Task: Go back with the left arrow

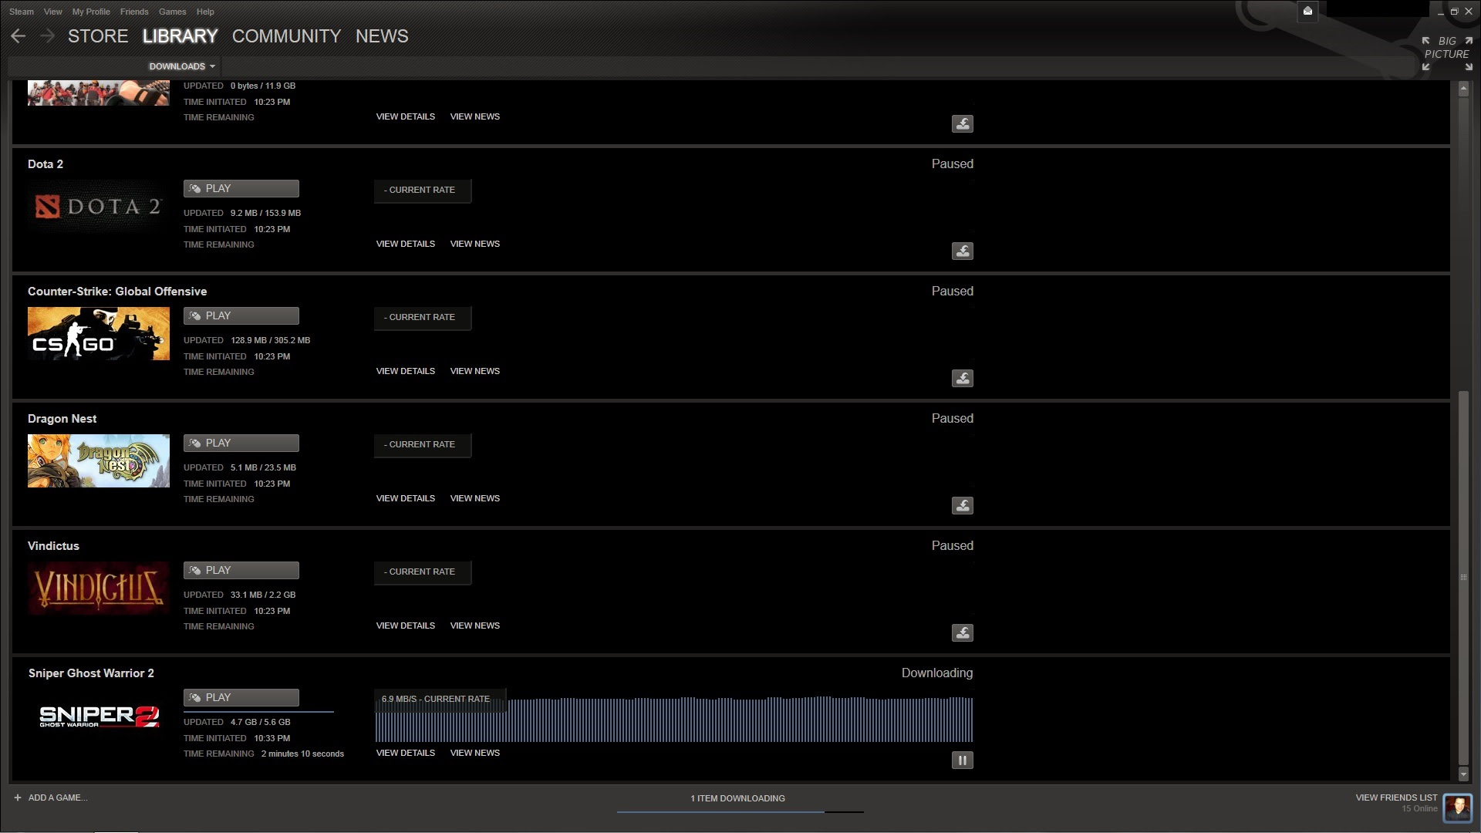Action: [x=19, y=36]
